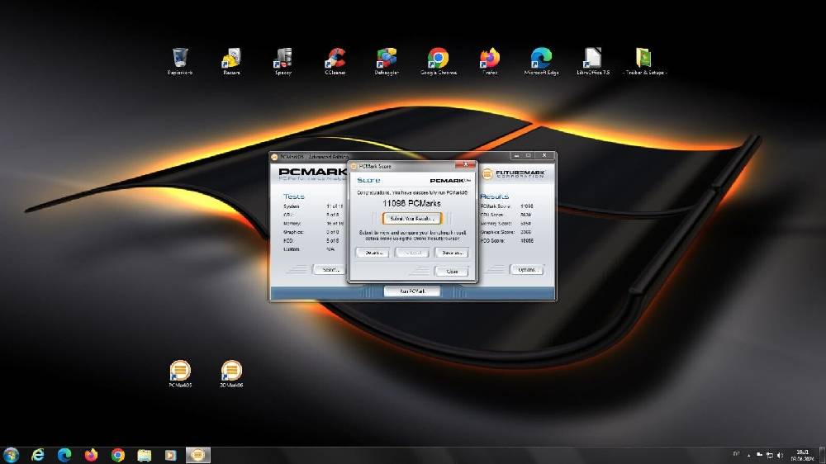This screenshot has width=826, height=464.
Task: Open Windows Explorer from the taskbar
Action: [145, 455]
